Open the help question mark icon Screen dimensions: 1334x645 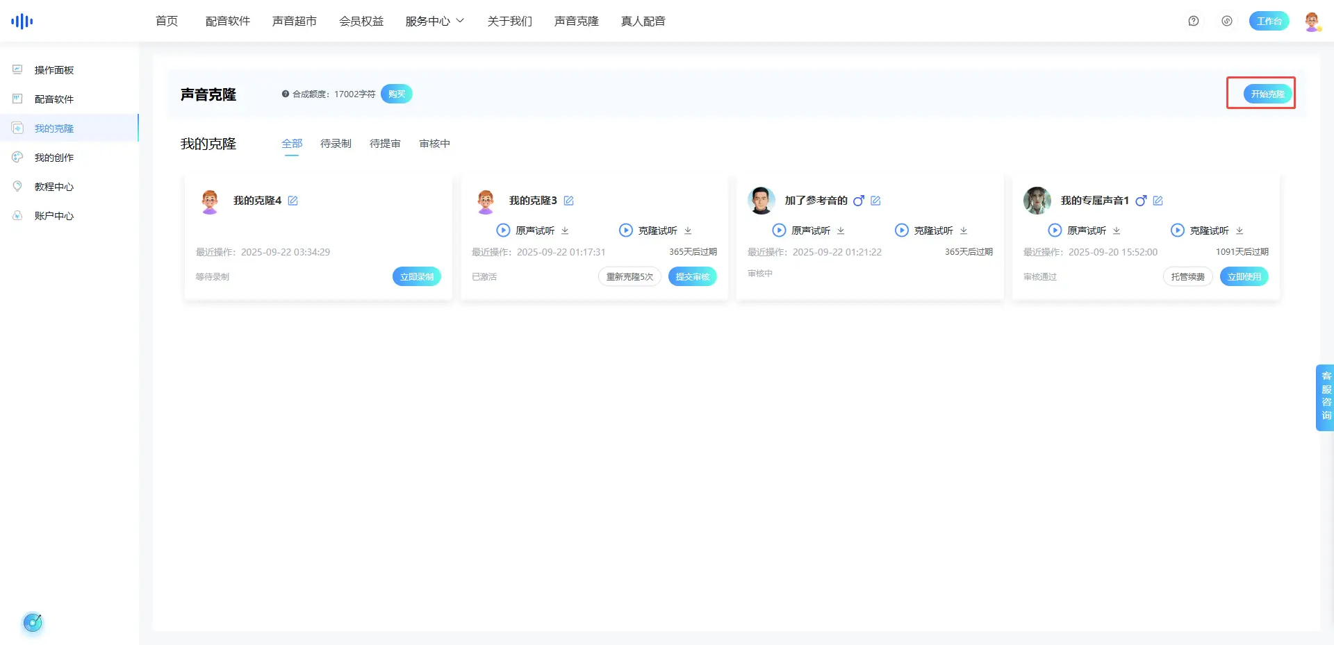click(x=1193, y=21)
